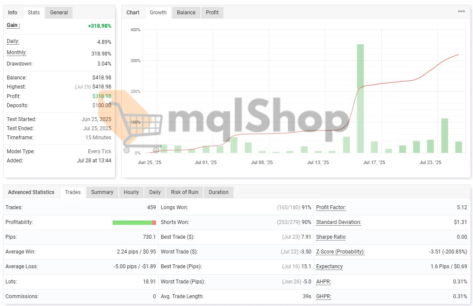Open the Daily statistics tab
473x306 pixels.
[x=155, y=192]
